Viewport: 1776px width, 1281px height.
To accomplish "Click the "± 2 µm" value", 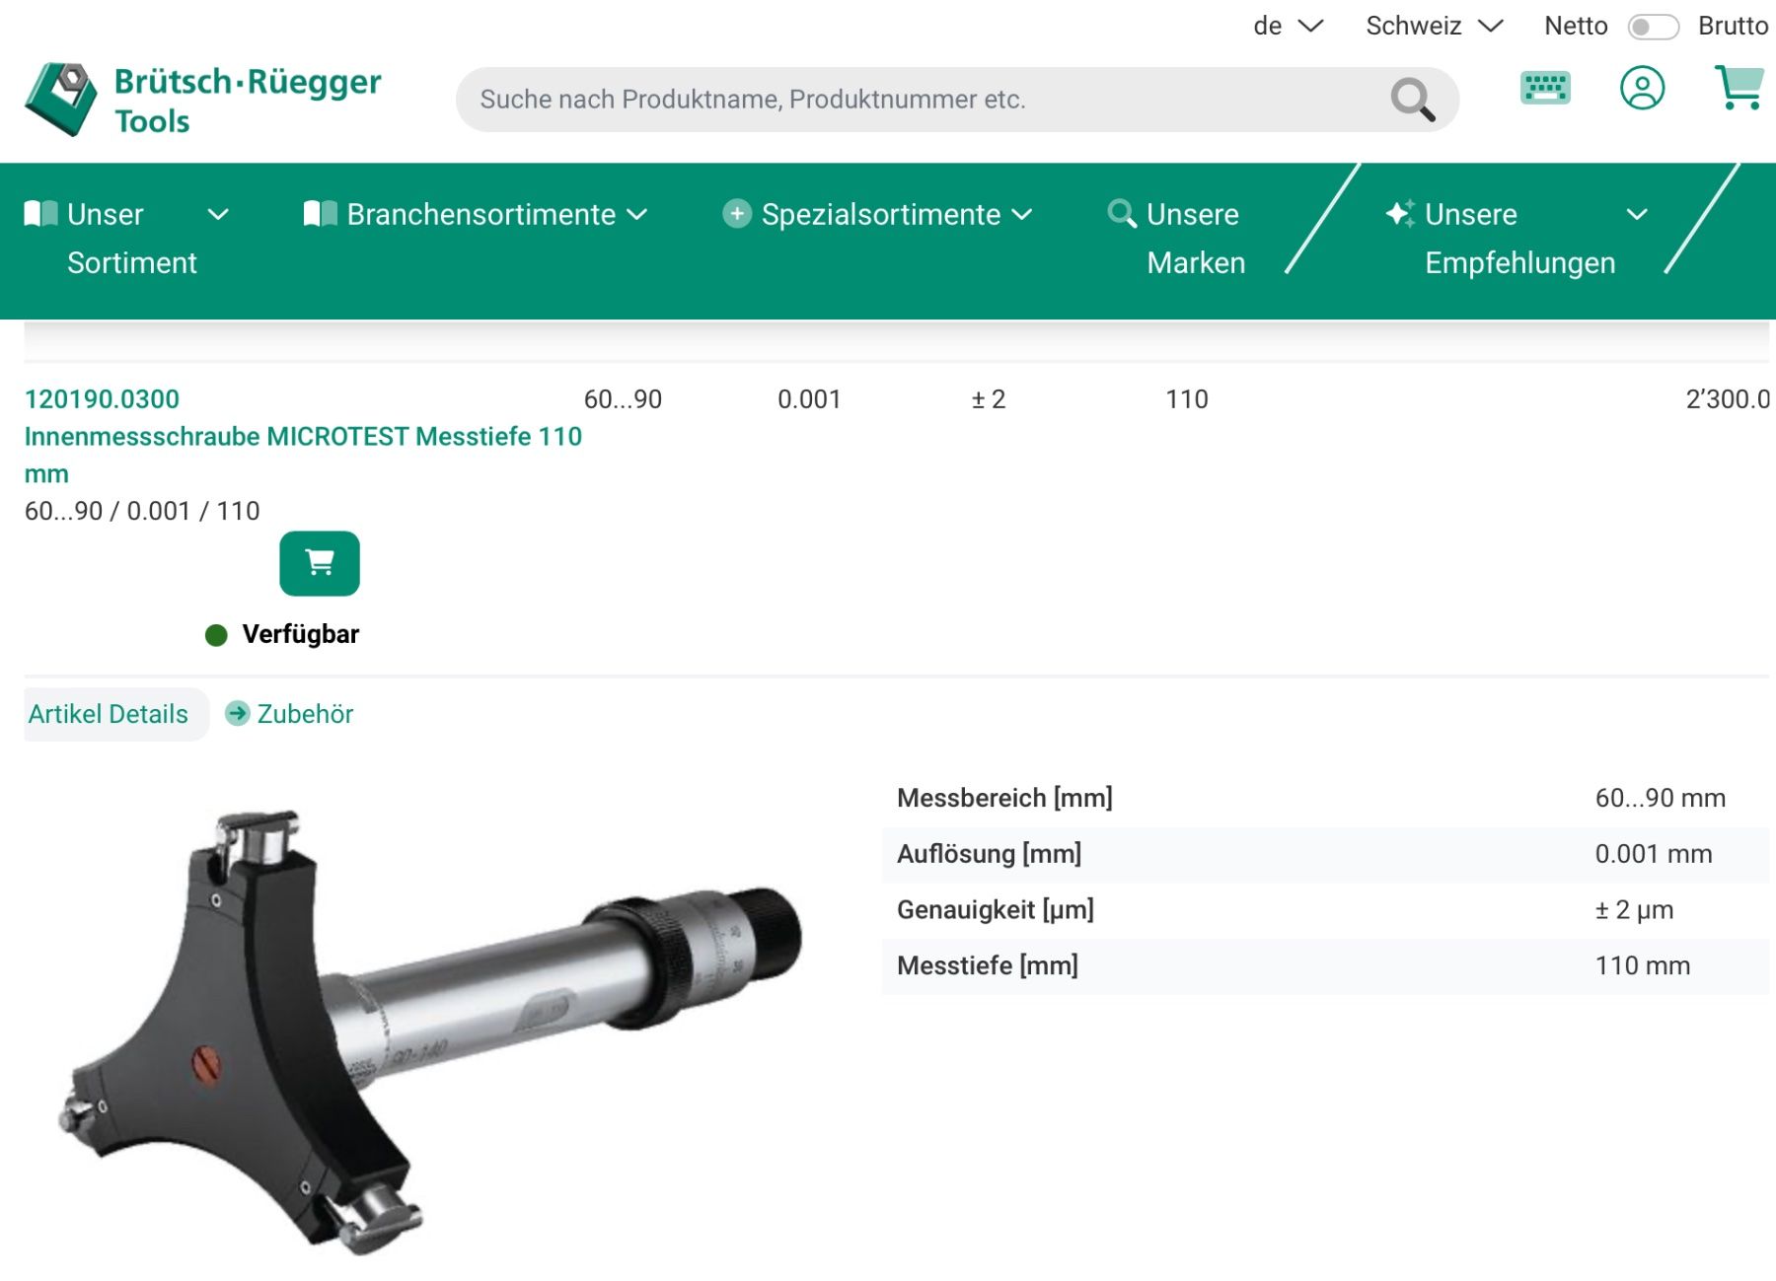I will (1634, 909).
